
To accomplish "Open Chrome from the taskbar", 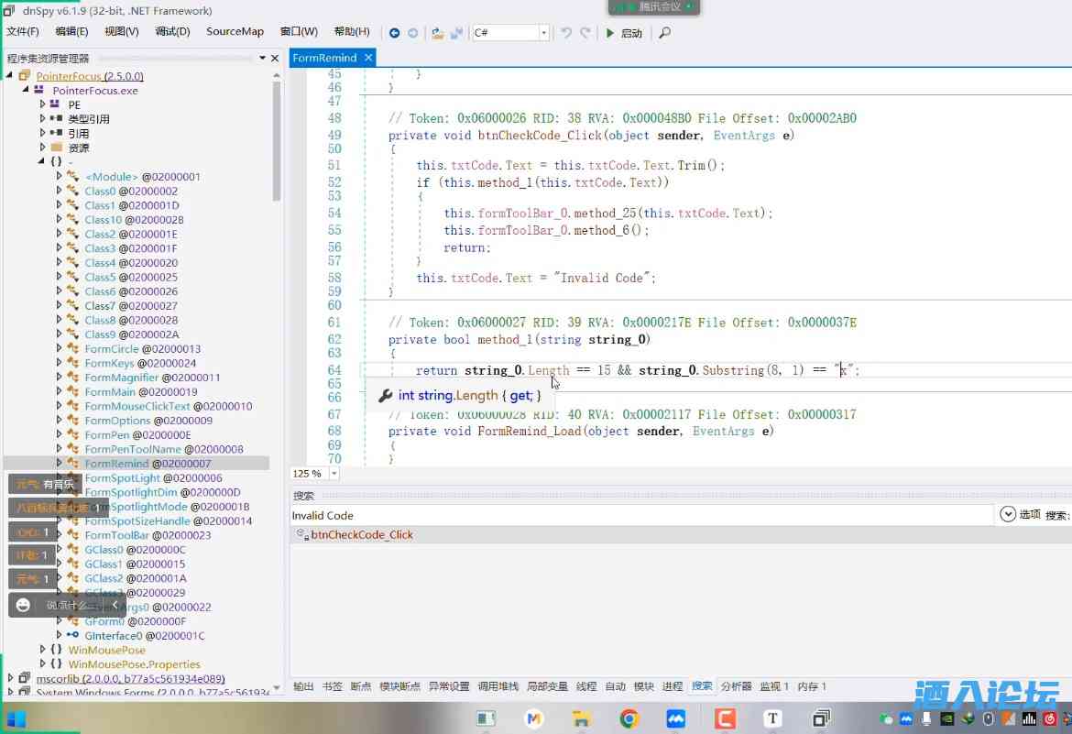I will coord(629,718).
